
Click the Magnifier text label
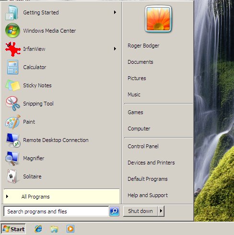coord(34,158)
